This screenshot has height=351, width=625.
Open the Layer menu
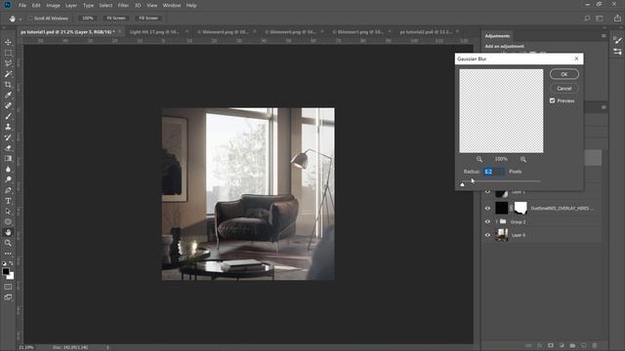[x=71, y=6]
